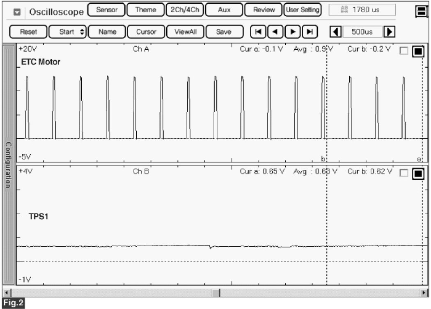Tick the empty checkbox on Ch A
This screenshot has width=431, height=309.
[x=404, y=51]
